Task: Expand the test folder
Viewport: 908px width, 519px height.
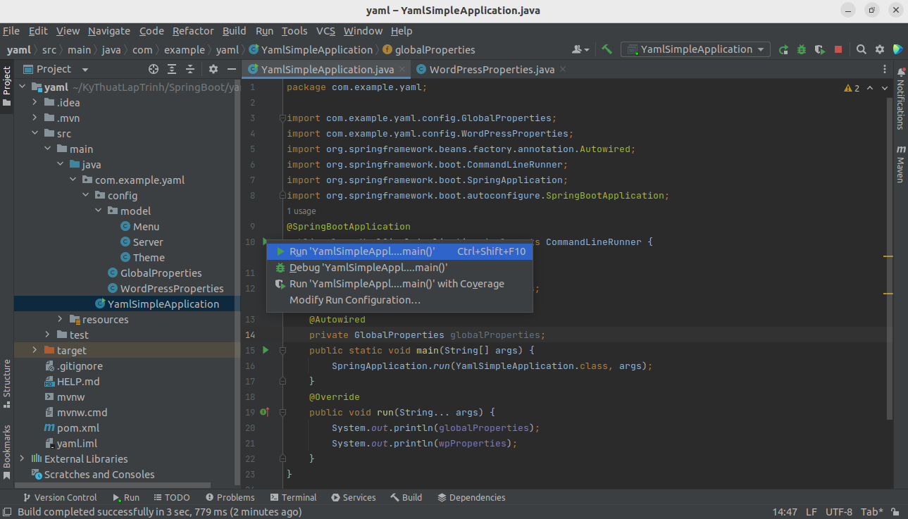Action: click(47, 334)
